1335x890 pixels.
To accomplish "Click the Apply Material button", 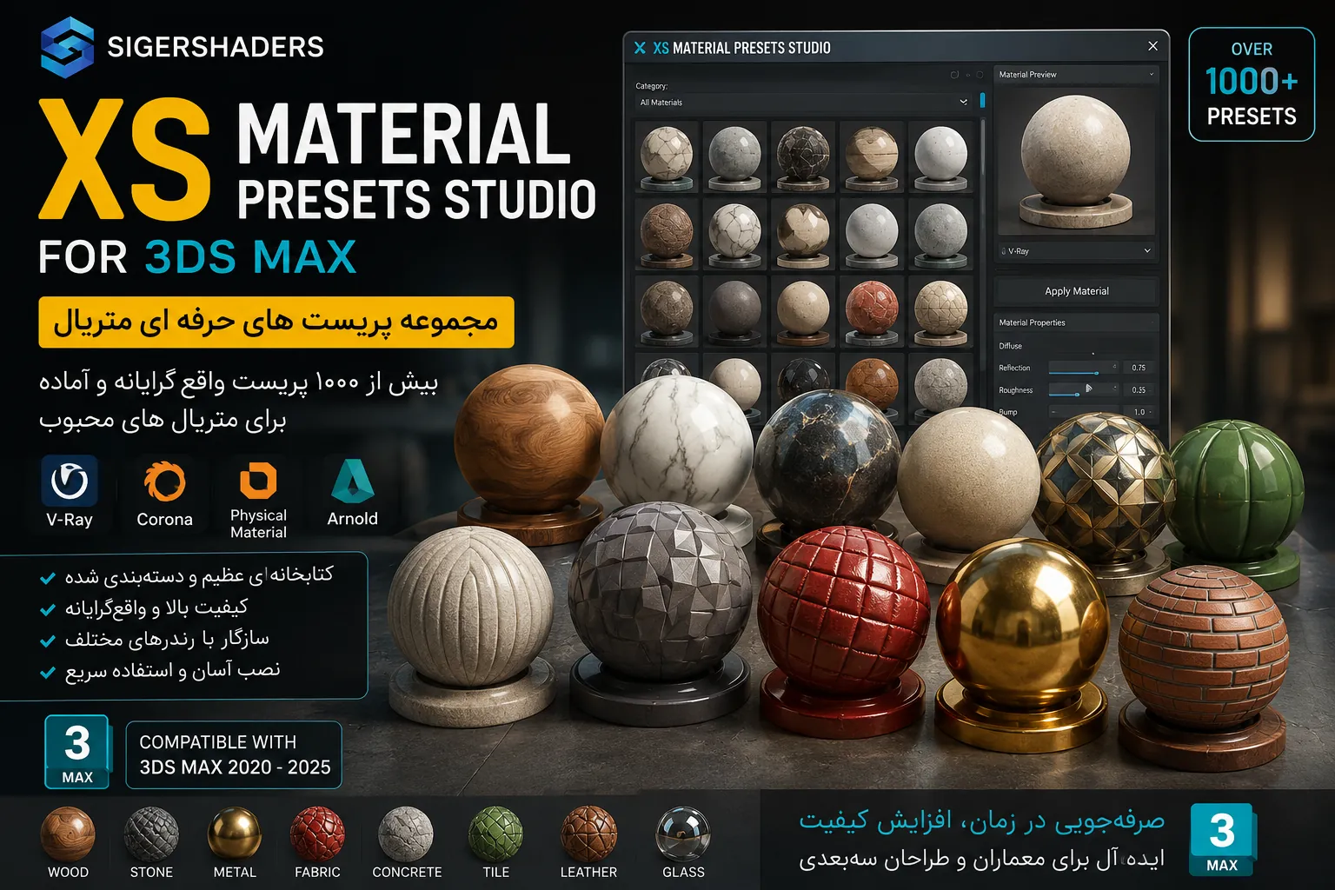I will [x=1076, y=291].
